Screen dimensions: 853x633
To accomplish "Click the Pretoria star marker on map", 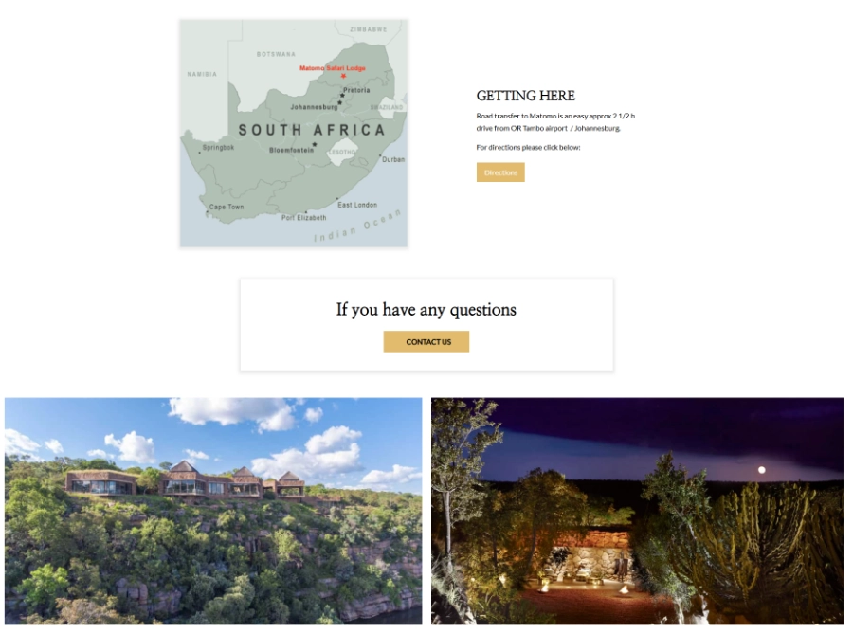I will tap(342, 95).
